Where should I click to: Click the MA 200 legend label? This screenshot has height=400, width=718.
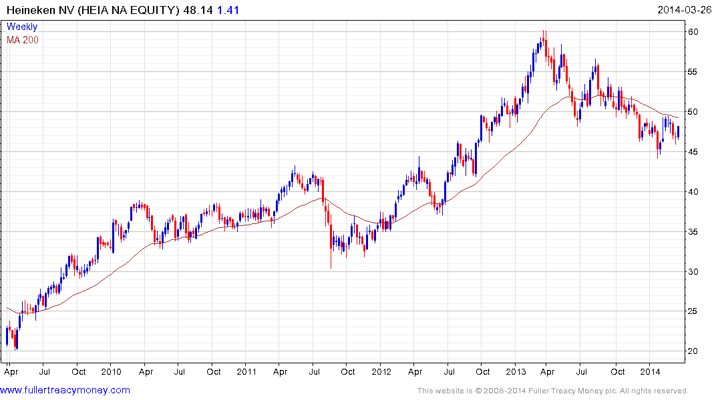pos(23,40)
